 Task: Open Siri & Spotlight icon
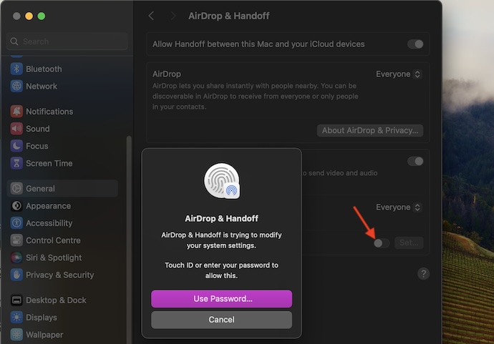click(x=16, y=257)
